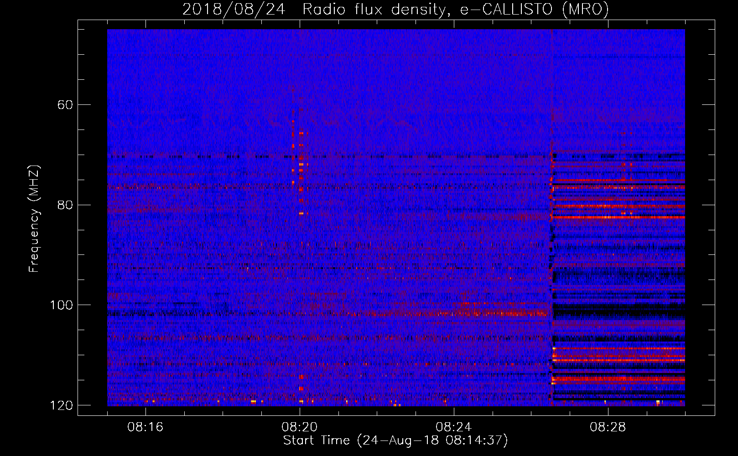
Task: Click the 08:20 time tick label
Action: point(300,427)
